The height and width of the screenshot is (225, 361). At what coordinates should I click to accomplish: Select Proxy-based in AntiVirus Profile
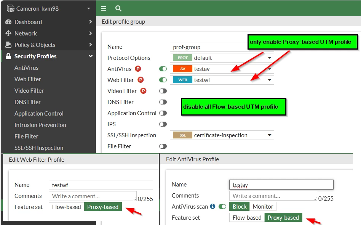(x=283, y=217)
